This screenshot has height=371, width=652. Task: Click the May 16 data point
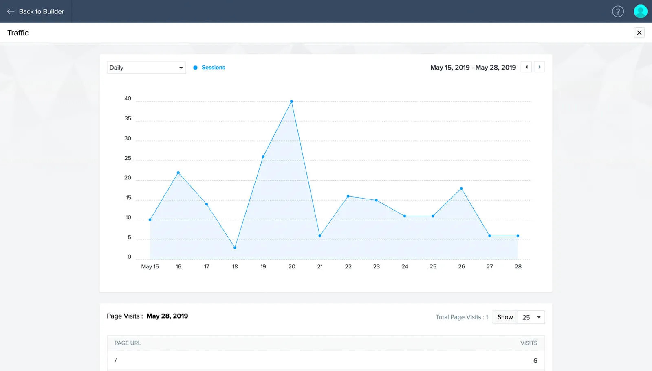[178, 172]
